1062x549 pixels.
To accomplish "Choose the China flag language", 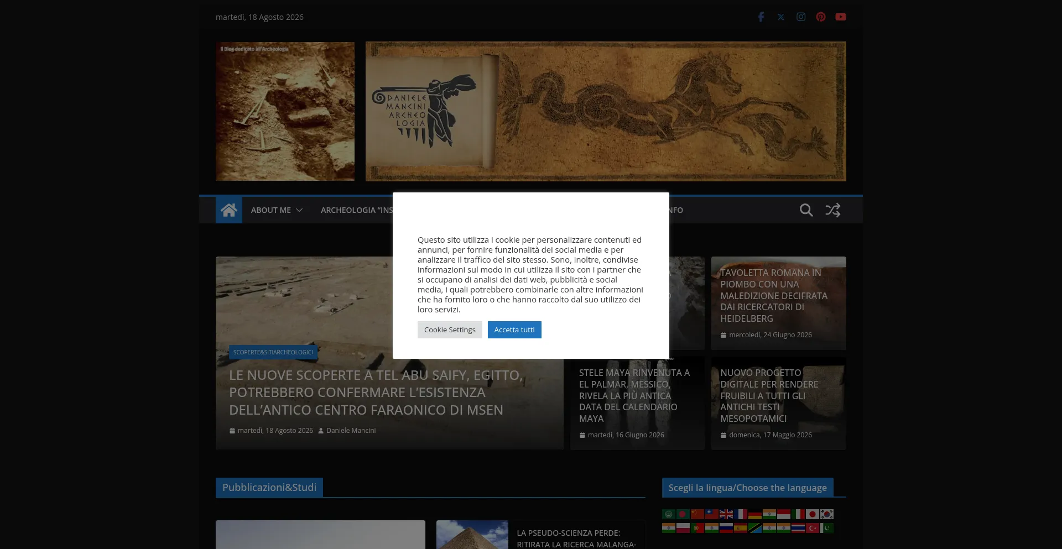I will (697, 514).
